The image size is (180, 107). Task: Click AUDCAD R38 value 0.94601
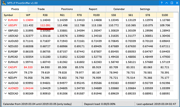point(45,83)
